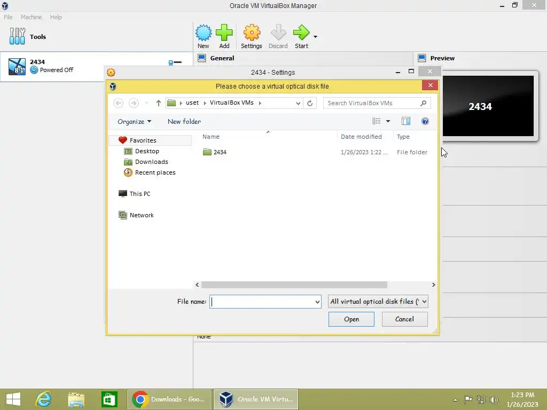Expand the breadcrumb arrow before 'uset'

tap(181, 103)
